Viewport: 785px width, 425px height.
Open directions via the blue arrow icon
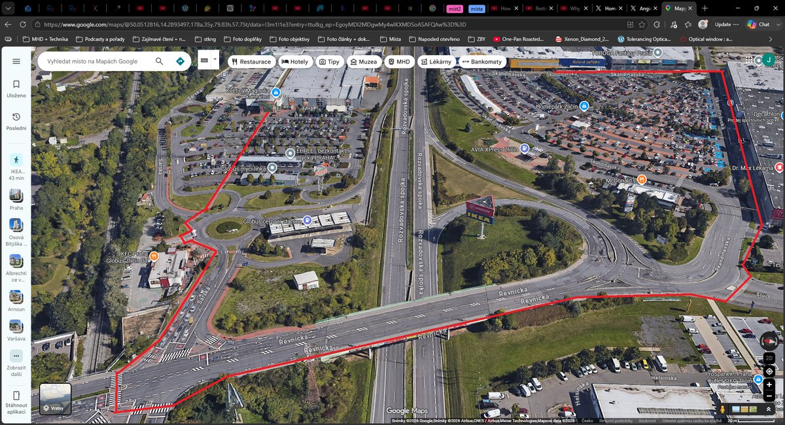(180, 61)
